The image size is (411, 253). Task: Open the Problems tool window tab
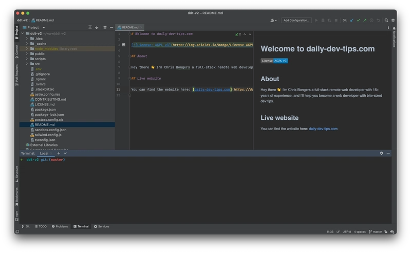coord(60,226)
